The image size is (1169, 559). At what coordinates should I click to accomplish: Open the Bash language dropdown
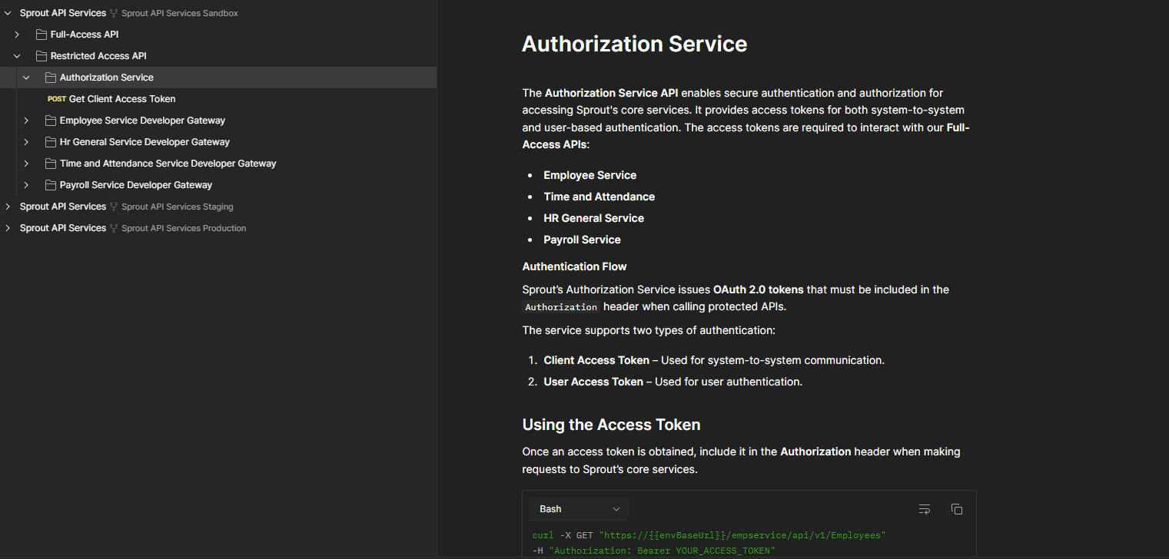coord(579,509)
